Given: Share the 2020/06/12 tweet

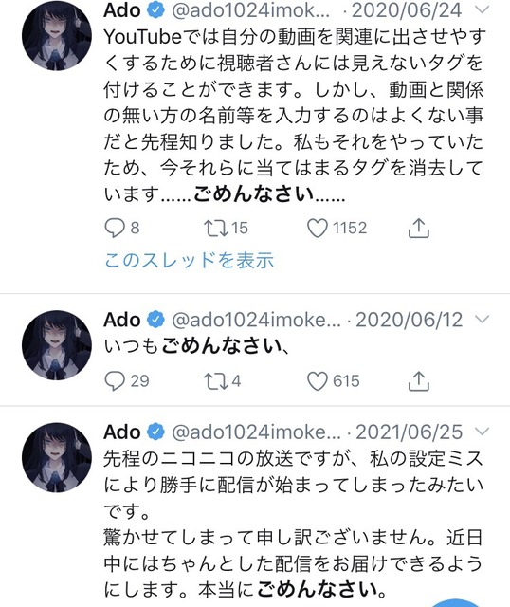Looking at the screenshot, I should tap(419, 381).
